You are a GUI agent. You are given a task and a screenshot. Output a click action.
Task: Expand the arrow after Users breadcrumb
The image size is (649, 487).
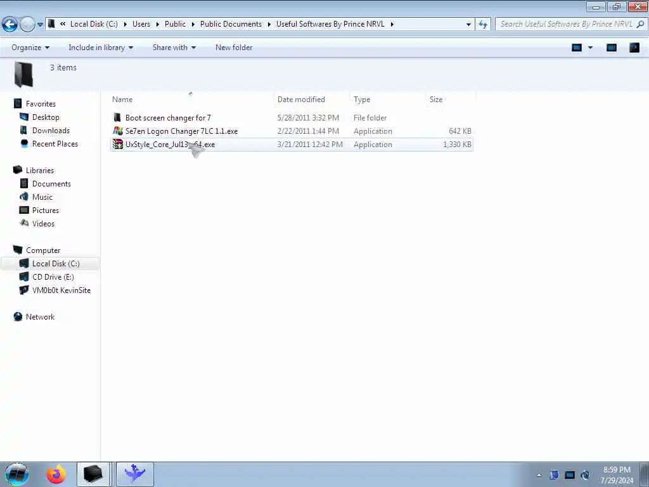tap(157, 24)
